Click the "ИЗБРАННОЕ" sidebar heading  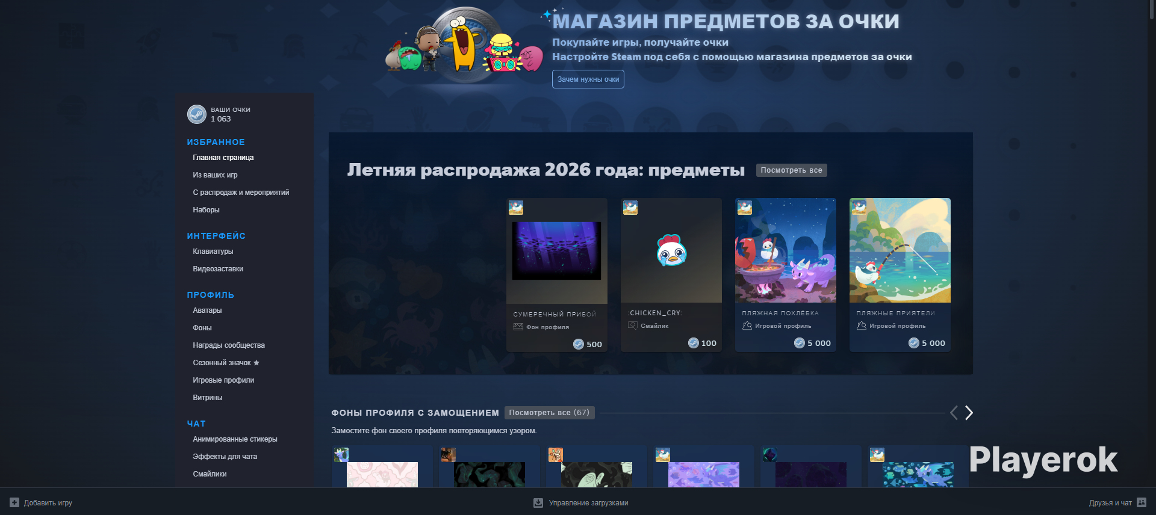[216, 142]
